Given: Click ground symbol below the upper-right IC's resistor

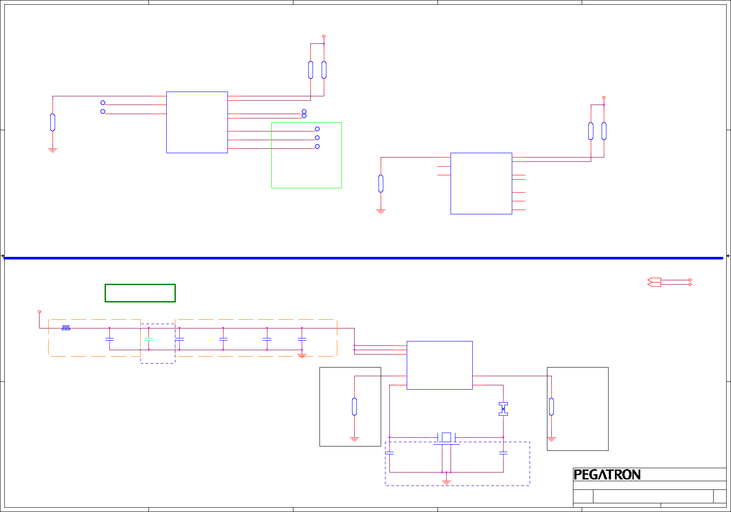Looking at the screenshot, I should tap(381, 212).
